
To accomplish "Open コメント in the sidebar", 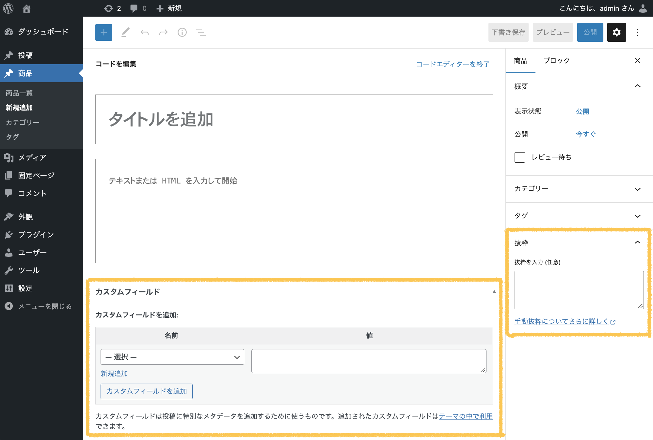I will 41,194.
